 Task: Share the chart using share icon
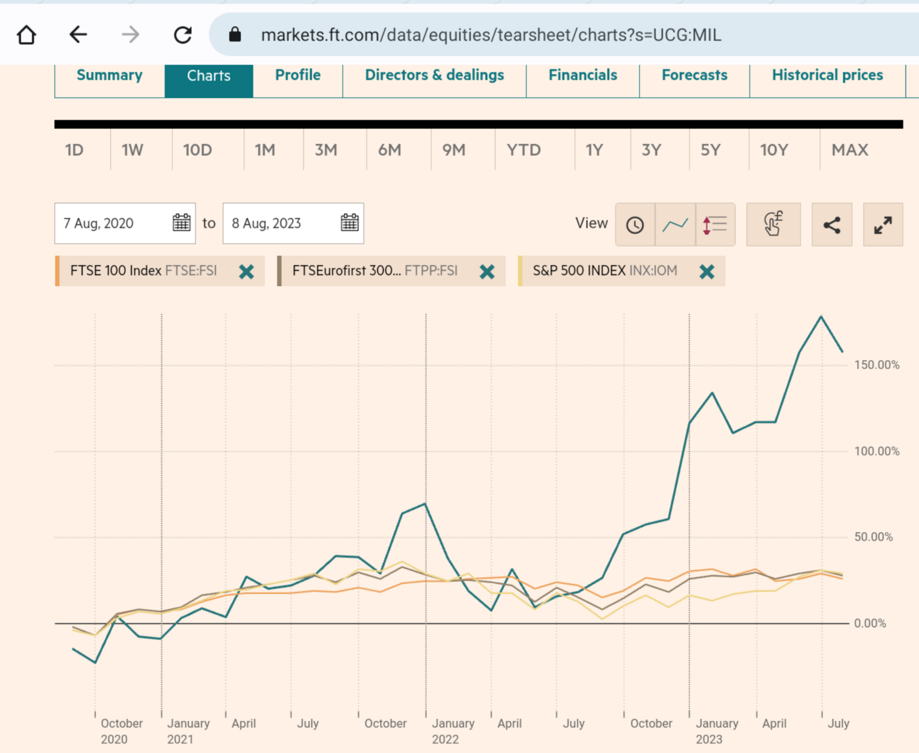point(832,225)
